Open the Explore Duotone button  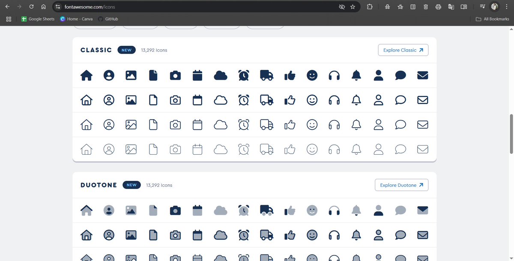tap(401, 185)
